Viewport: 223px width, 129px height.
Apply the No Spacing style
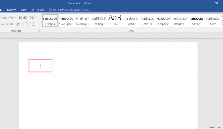tap(66, 20)
